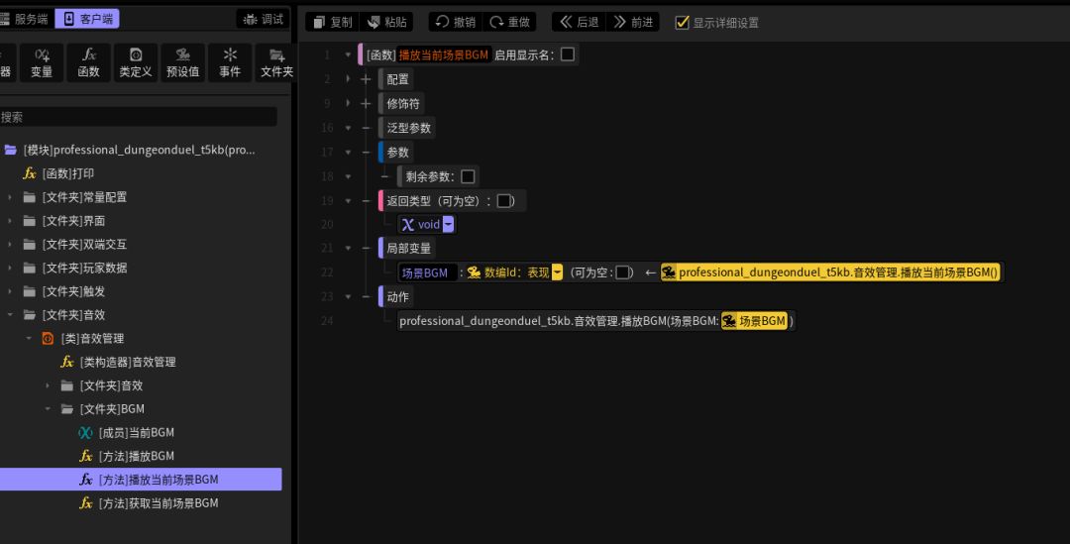Collapse the 泛型参数 section arrow

348,128
